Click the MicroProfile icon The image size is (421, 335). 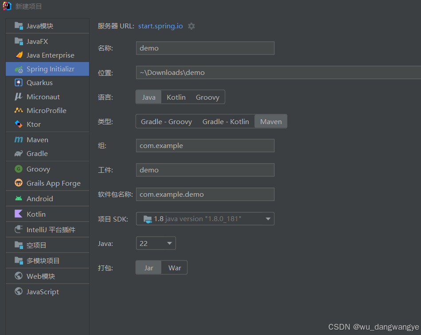pos(19,110)
